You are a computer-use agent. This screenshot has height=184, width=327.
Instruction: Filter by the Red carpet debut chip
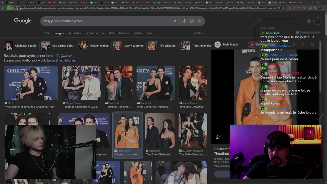60,46
